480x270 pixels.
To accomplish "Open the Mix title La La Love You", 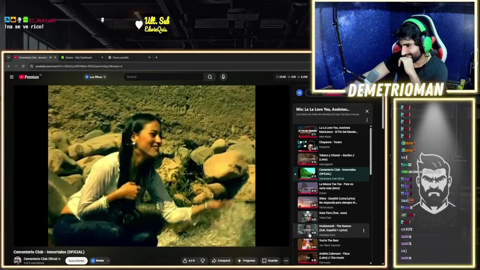I will coord(322,109).
